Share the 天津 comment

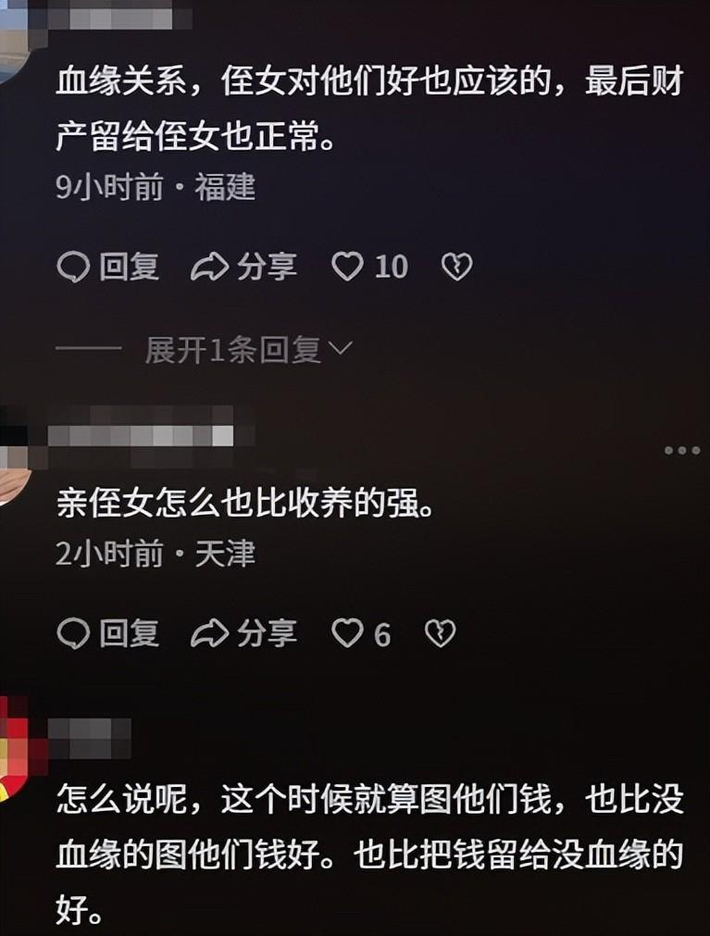coord(243,633)
